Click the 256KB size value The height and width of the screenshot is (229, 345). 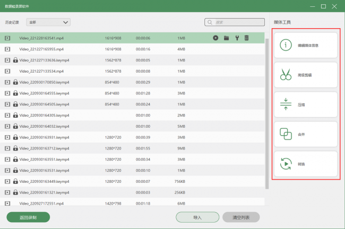pos(180,192)
